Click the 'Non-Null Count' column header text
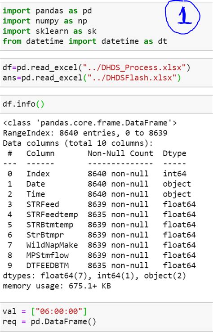The height and width of the screenshot is (332, 213). pos(120,153)
